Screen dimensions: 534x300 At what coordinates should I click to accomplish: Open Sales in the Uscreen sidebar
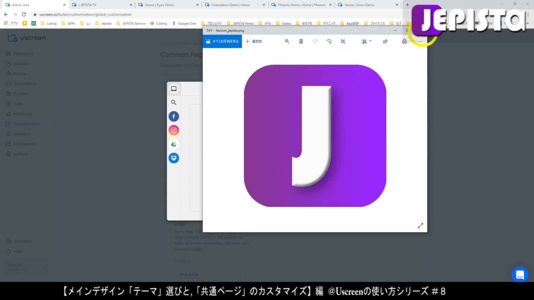[15, 104]
